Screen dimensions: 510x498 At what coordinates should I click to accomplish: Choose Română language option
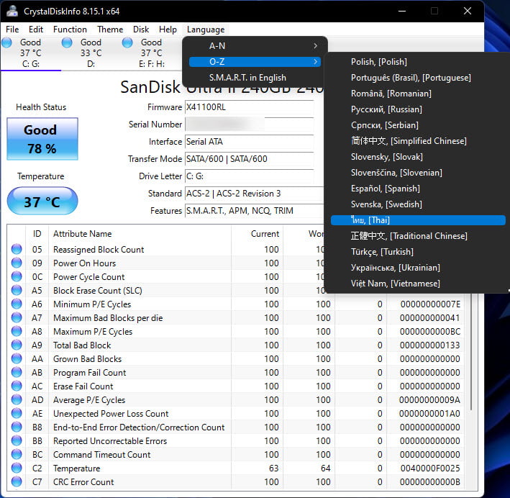point(418,94)
